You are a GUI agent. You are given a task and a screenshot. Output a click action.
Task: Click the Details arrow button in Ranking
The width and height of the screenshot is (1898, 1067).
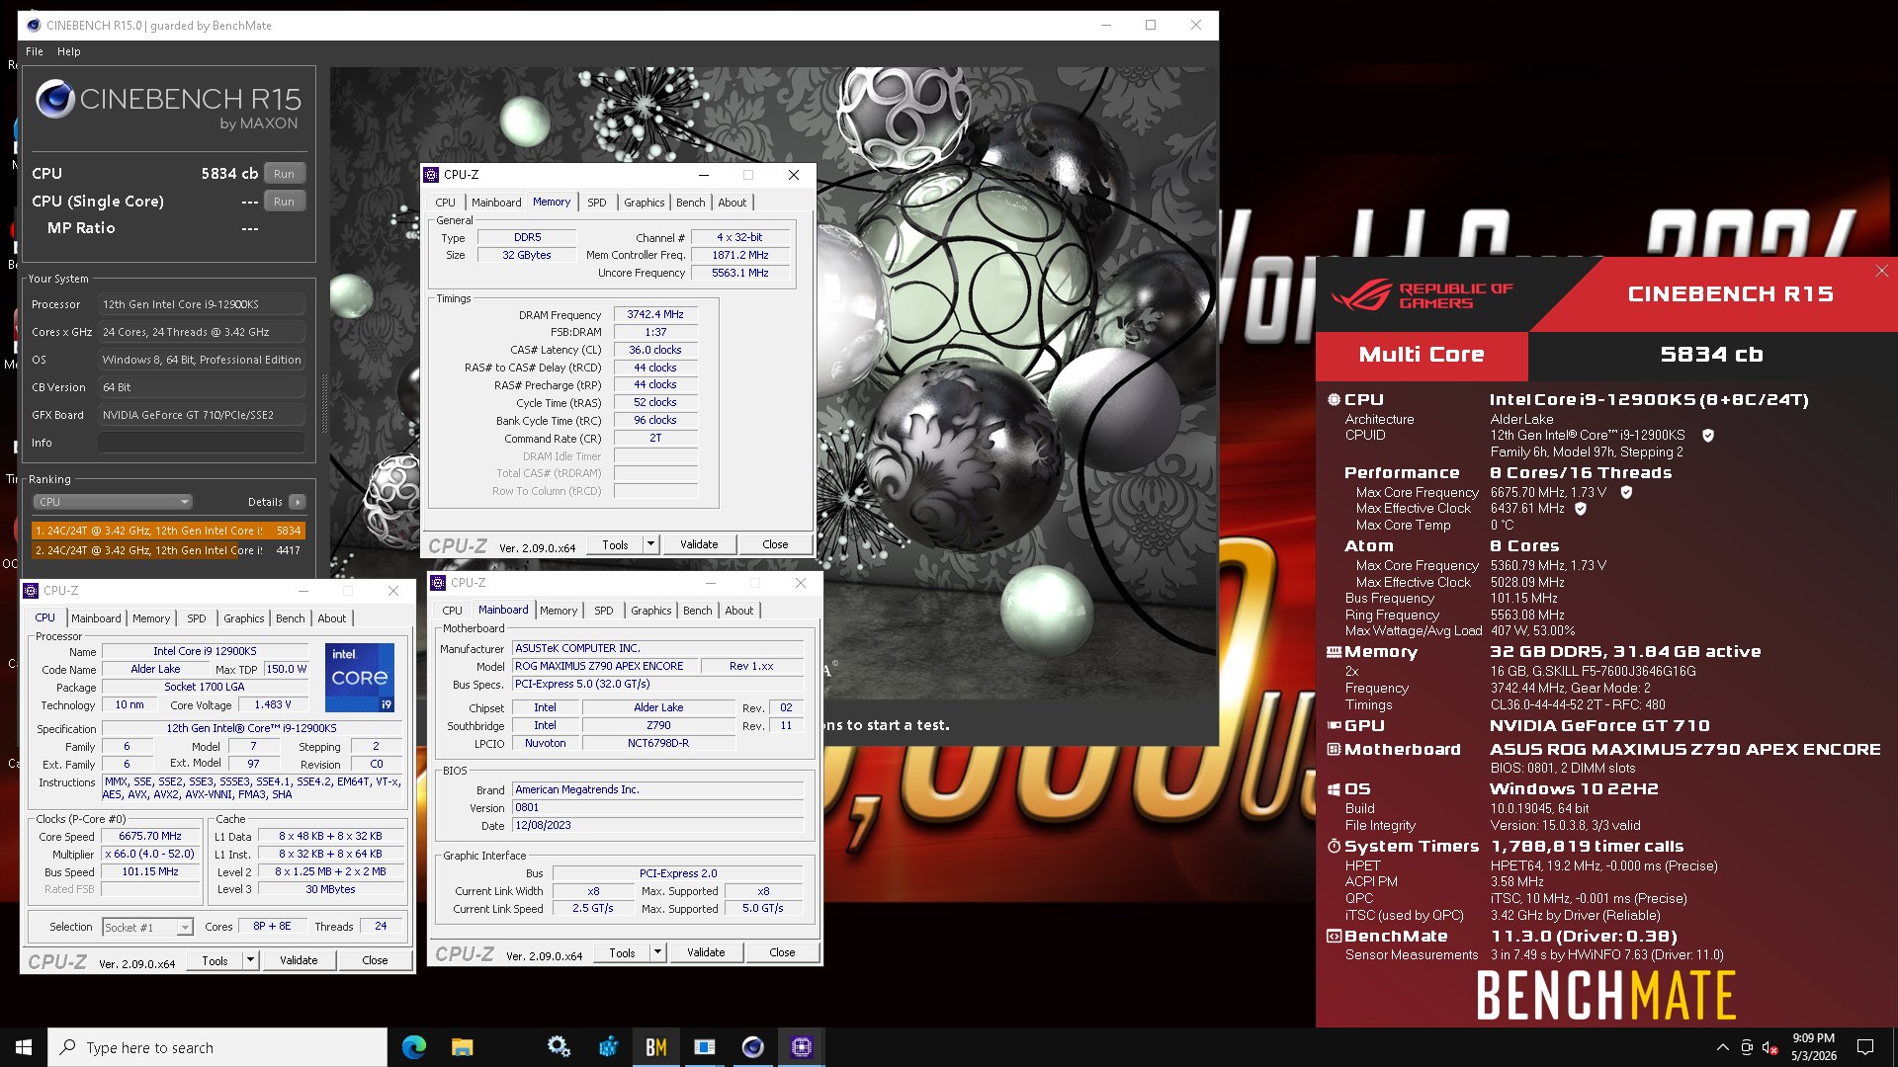point(297,502)
